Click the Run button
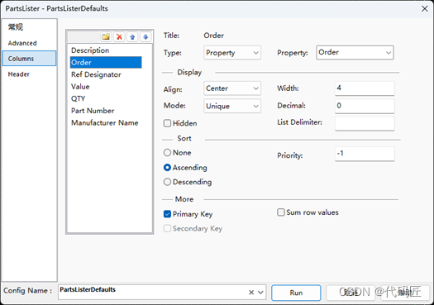Viewport: 434px width, 305px height. tap(296, 293)
